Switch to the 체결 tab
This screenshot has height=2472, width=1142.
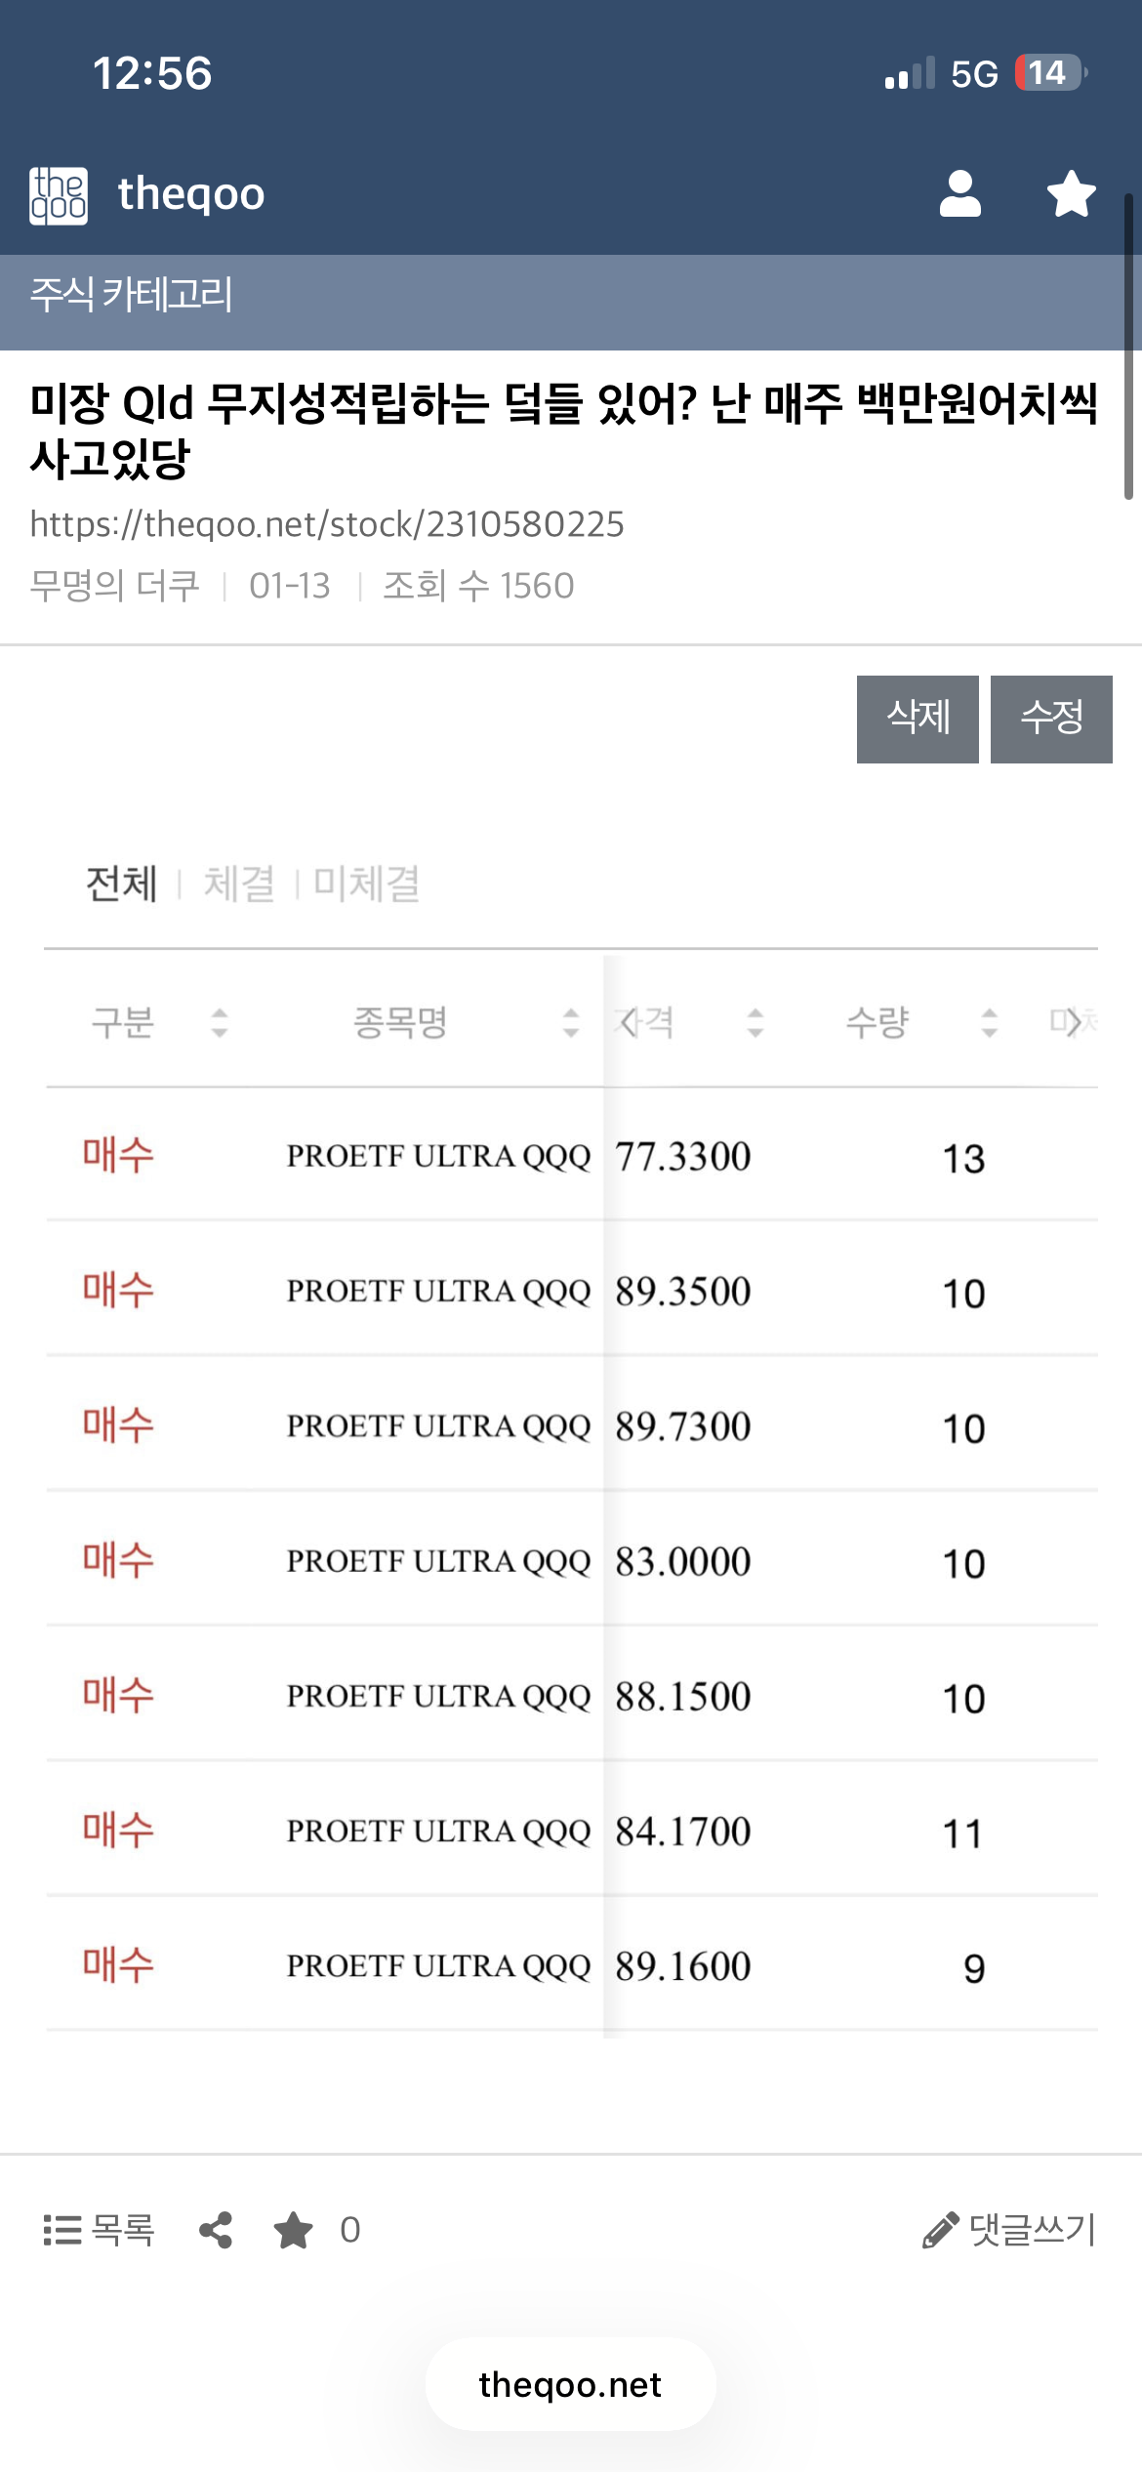tap(239, 884)
